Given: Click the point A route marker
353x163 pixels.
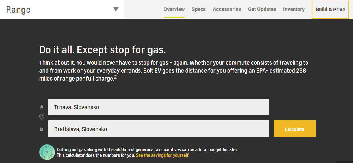Looking at the screenshot, I should tap(42, 107).
